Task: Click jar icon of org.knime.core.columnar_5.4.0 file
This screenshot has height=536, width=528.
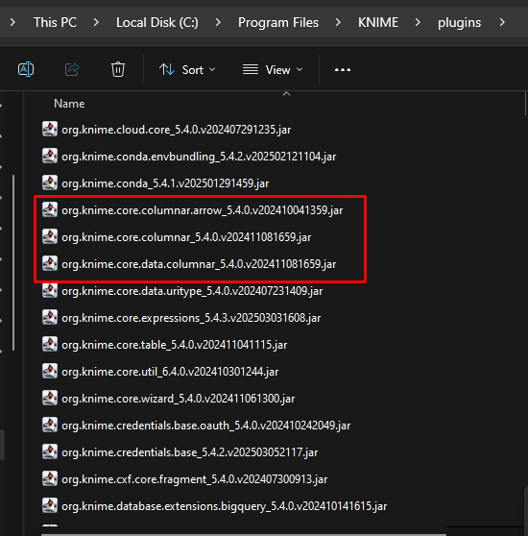Action: (50, 236)
